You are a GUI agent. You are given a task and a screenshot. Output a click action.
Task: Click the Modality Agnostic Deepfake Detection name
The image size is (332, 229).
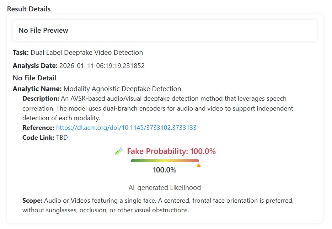point(122,89)
